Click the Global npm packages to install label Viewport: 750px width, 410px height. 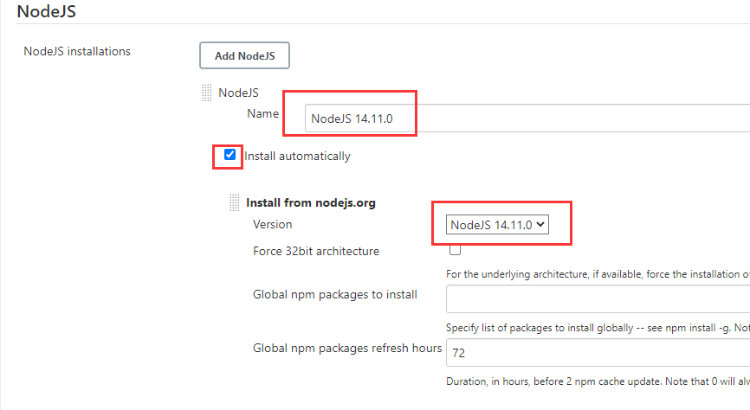(335, 294)
